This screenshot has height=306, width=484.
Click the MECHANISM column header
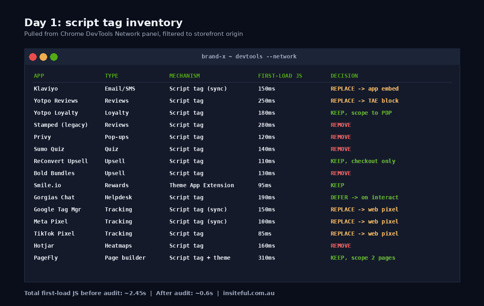(184, 76)
